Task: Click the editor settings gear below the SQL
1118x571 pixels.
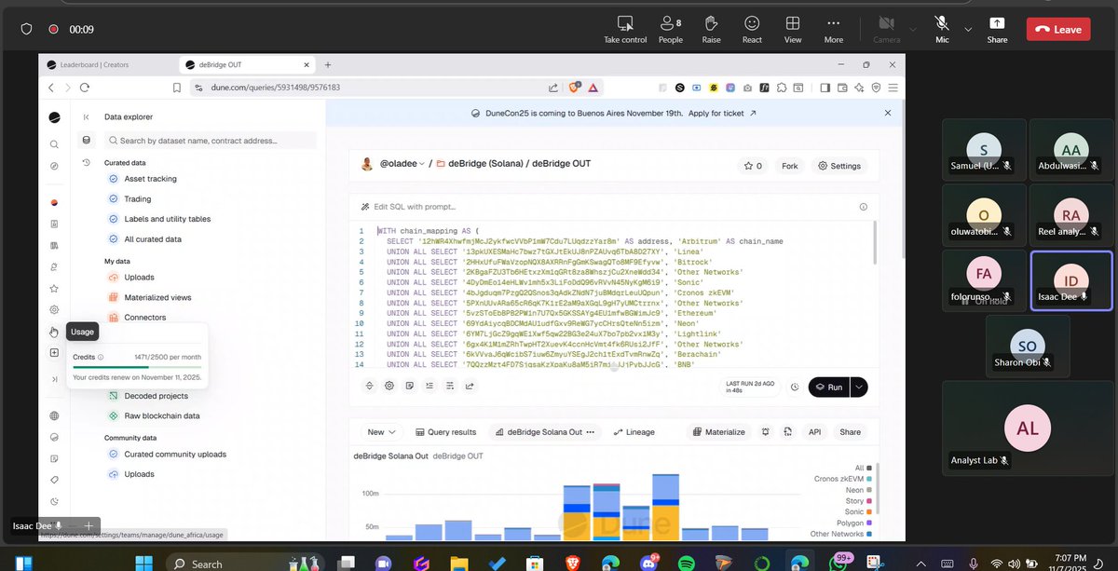Action: 389,386
